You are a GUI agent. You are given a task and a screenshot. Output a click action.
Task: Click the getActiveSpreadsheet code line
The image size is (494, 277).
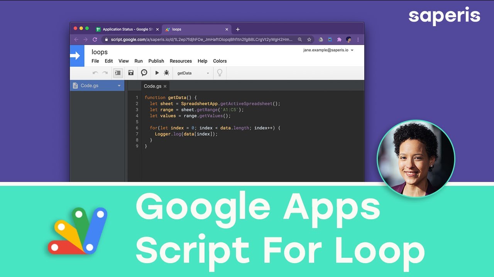215,104
